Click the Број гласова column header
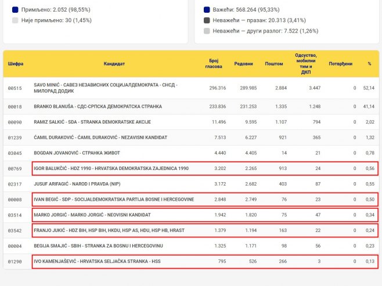 click(x=214, y=64)
